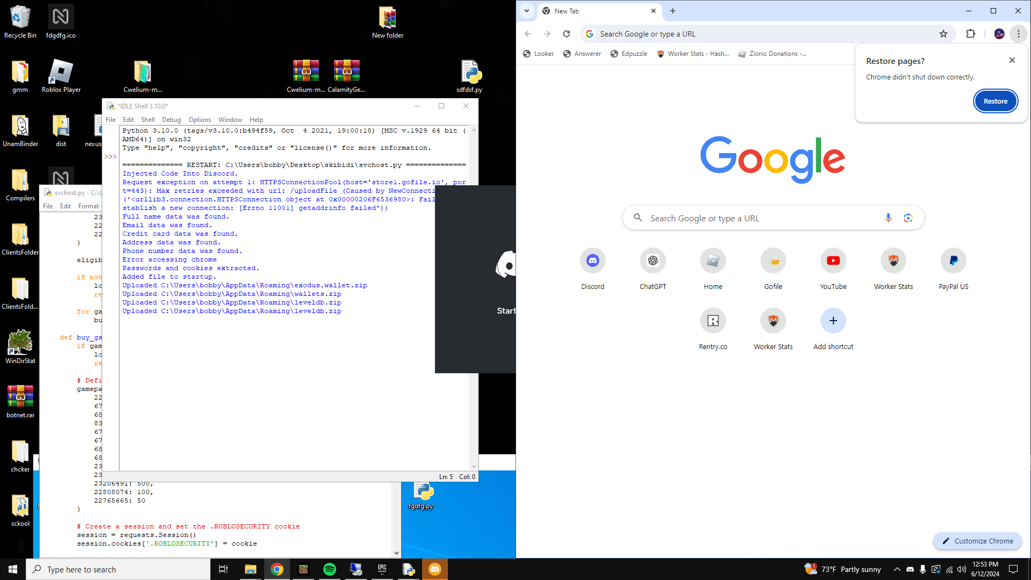Click the Edpuzzle bookmark
Viewport: 1031px width, 580px height.
[x=629, y=54]
